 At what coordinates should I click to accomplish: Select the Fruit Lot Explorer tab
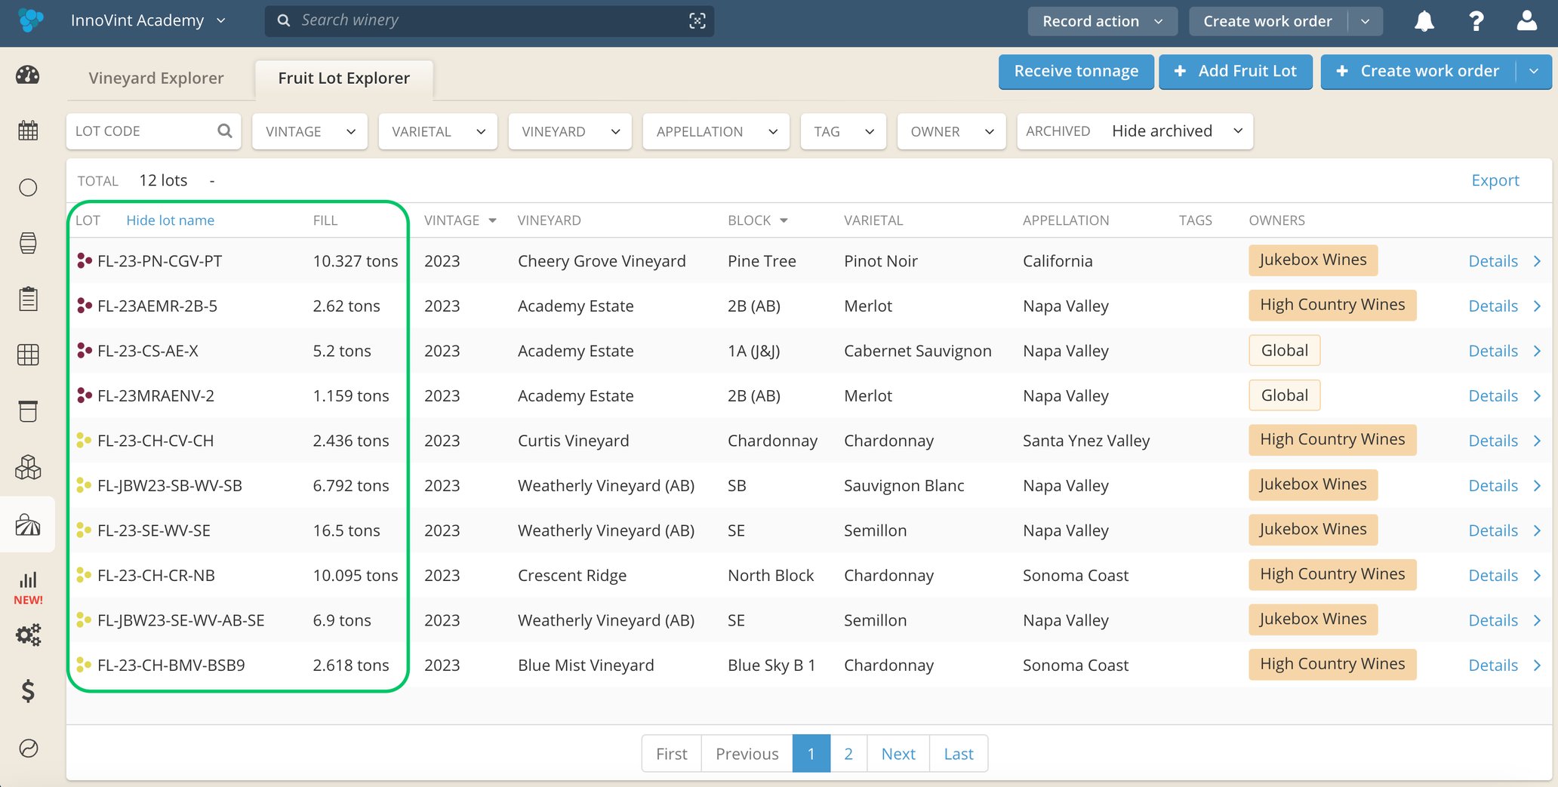(343, 78)
